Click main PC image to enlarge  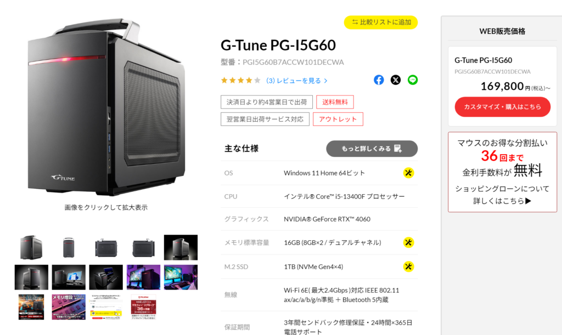pyautogui.click(x=106, y=107)
